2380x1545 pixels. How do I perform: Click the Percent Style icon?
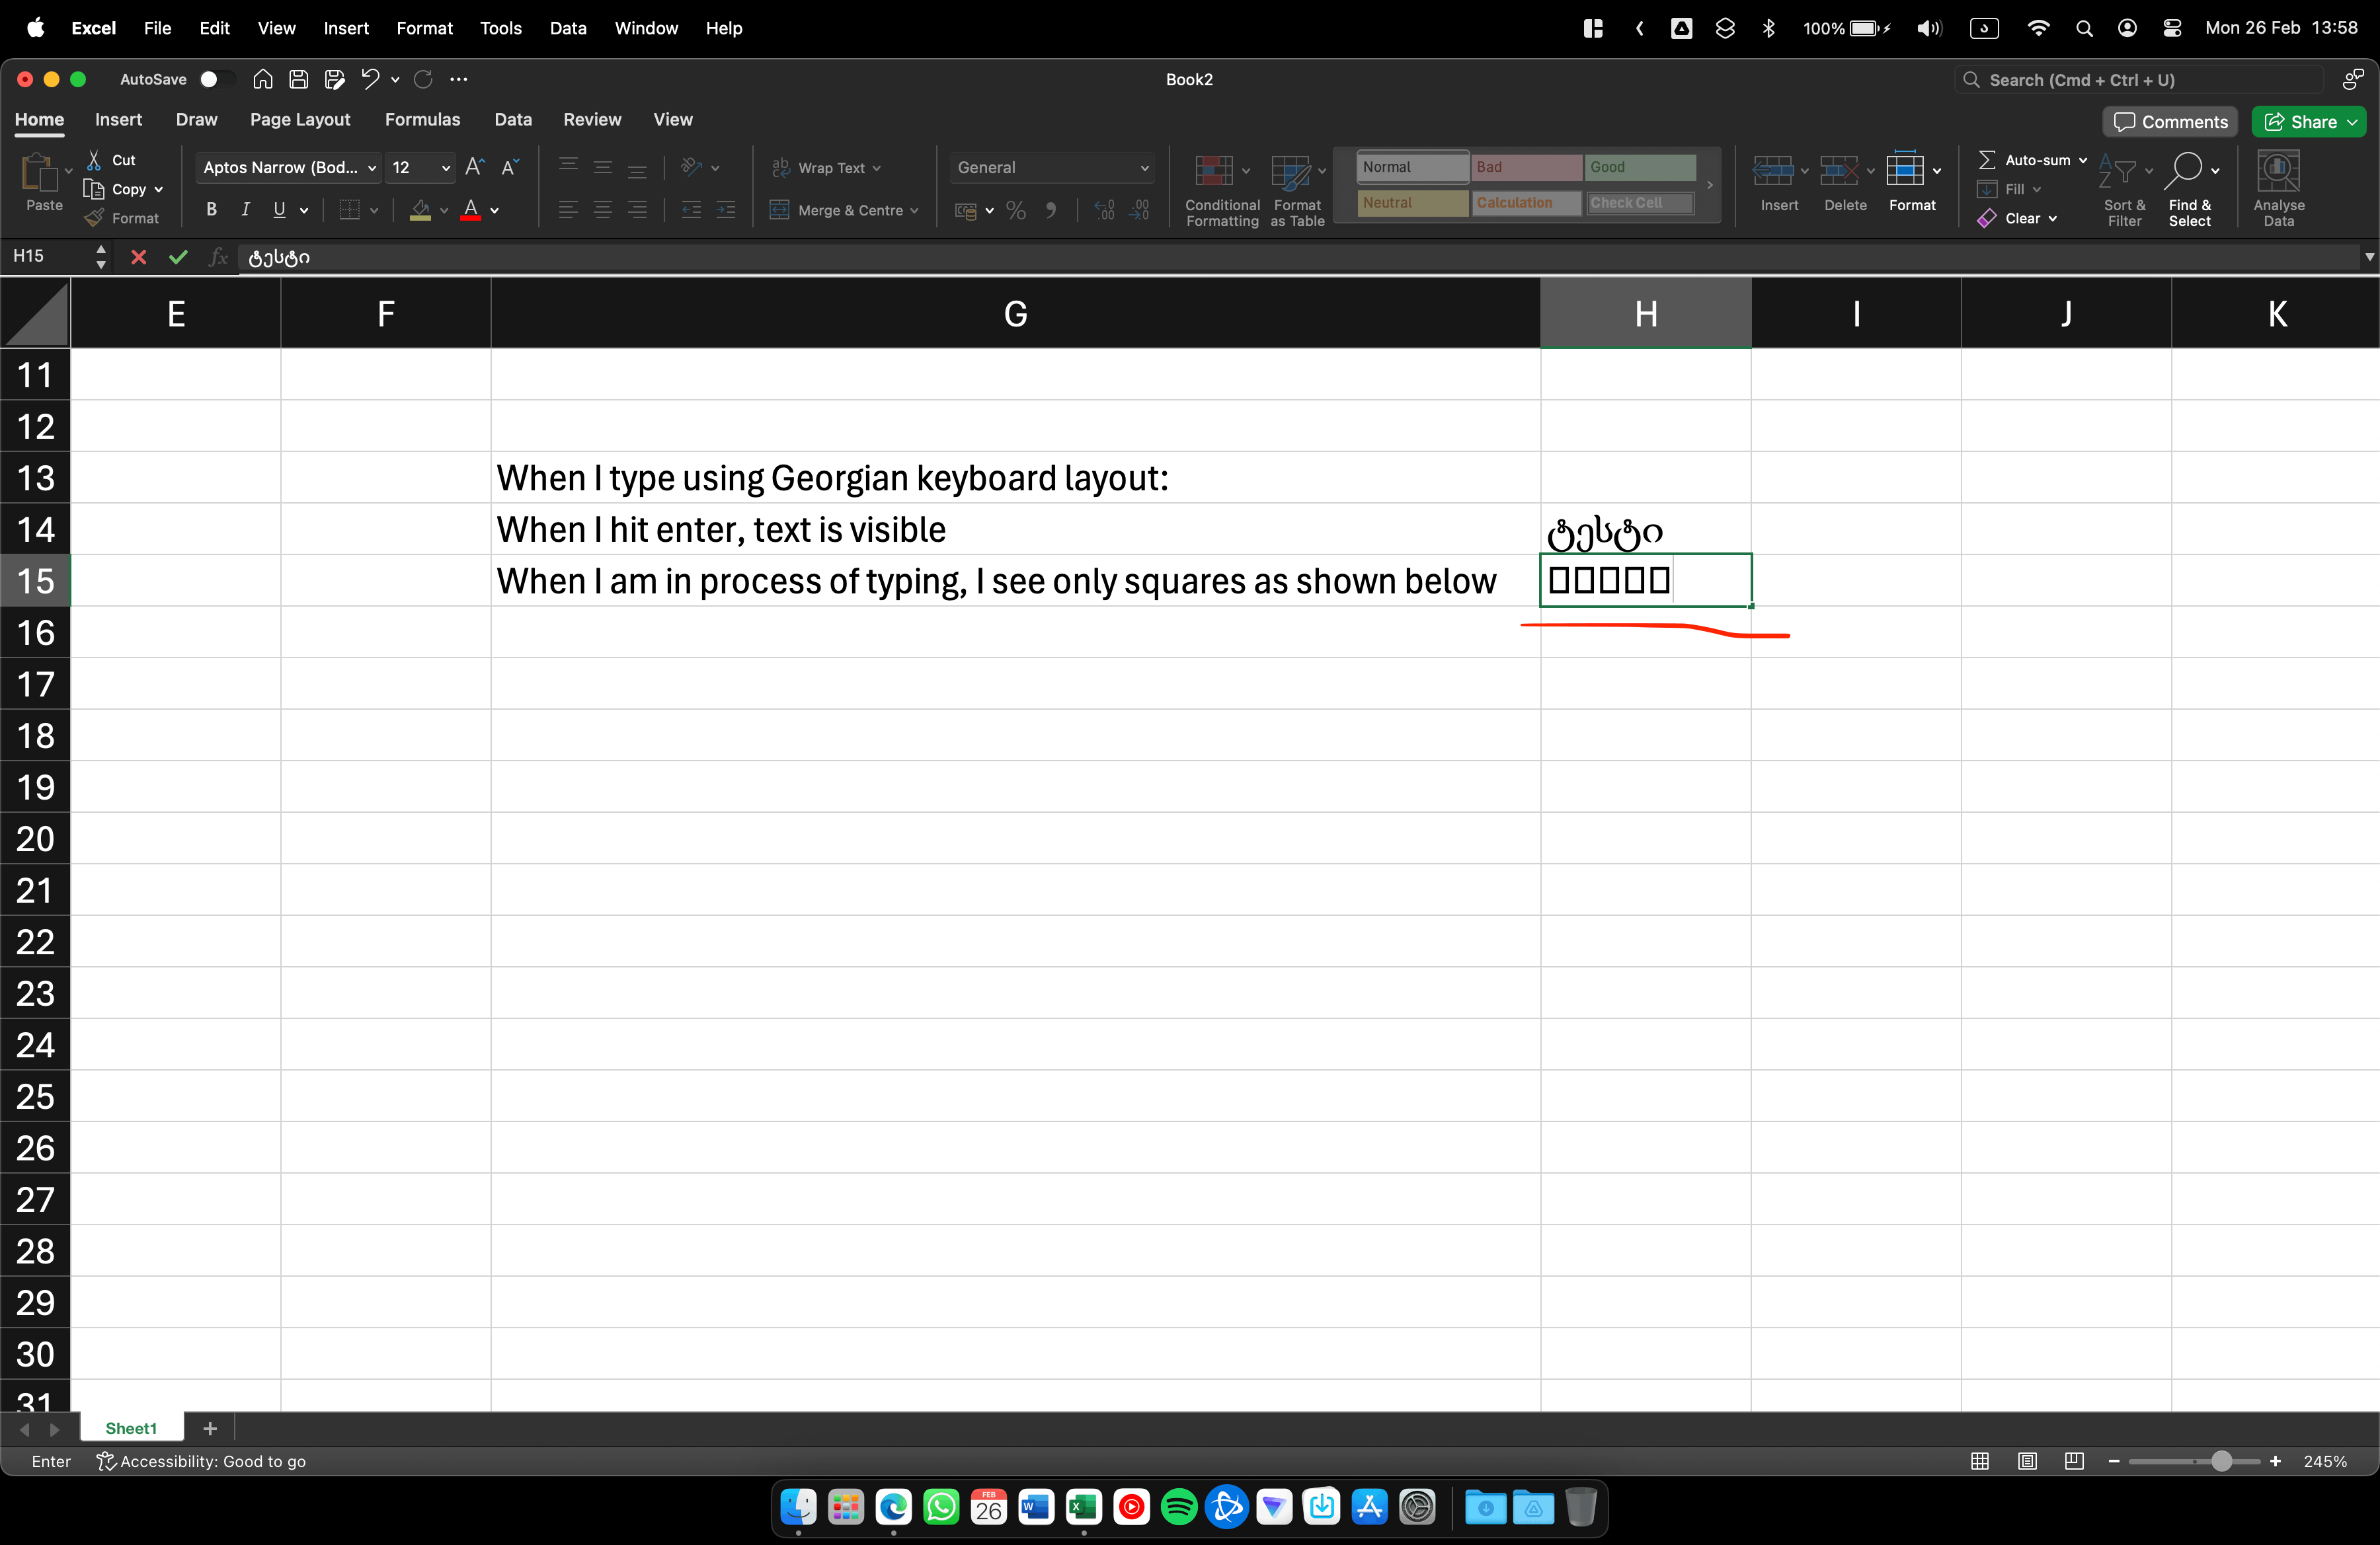pyautogui.click(x=1015, y=210)
